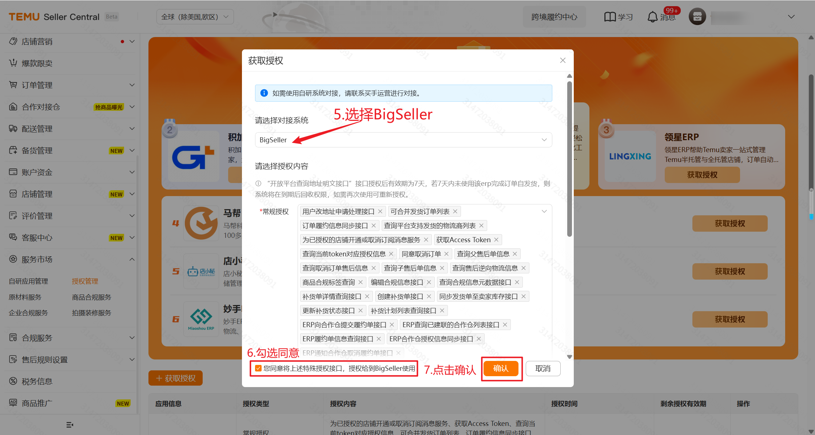Click the 合作对接仓 sidebar icon
This screenshot has width=815, height=435.
tap(13, 107)
